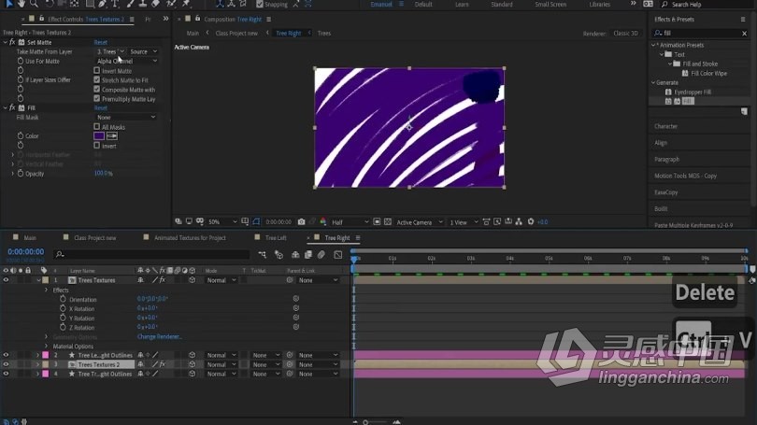Click the eyedropper beside Fill color
This screenshot has height=425, width=757.
(112, 136)
